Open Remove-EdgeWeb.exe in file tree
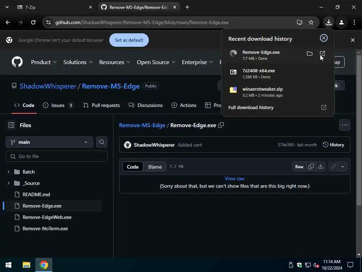The width and height of the screenshot is (362, 272). coord(47,217)
